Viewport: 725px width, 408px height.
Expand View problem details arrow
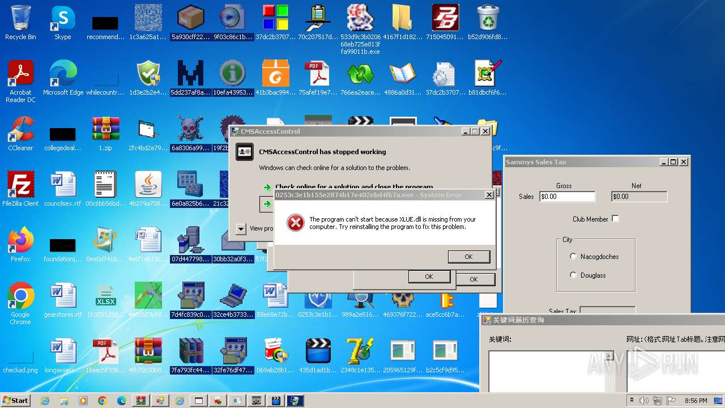pos(241,228)
